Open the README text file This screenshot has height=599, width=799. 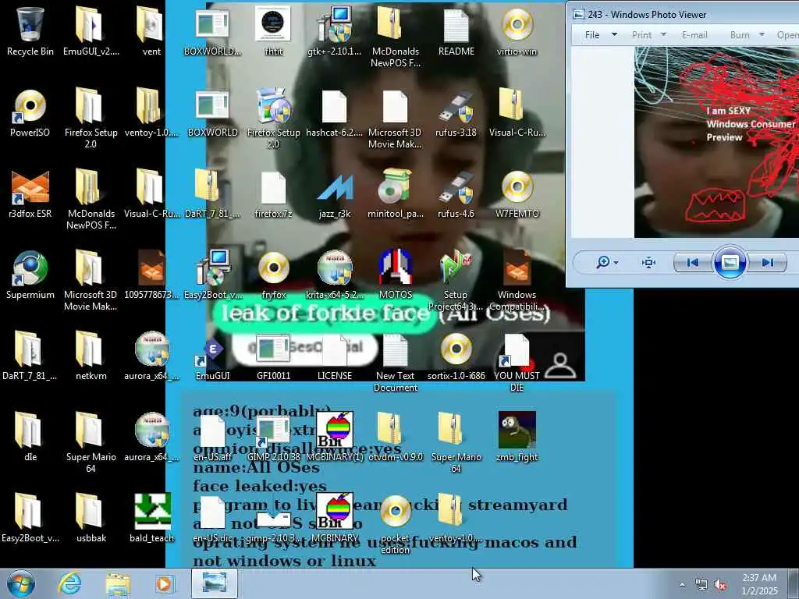456,30
